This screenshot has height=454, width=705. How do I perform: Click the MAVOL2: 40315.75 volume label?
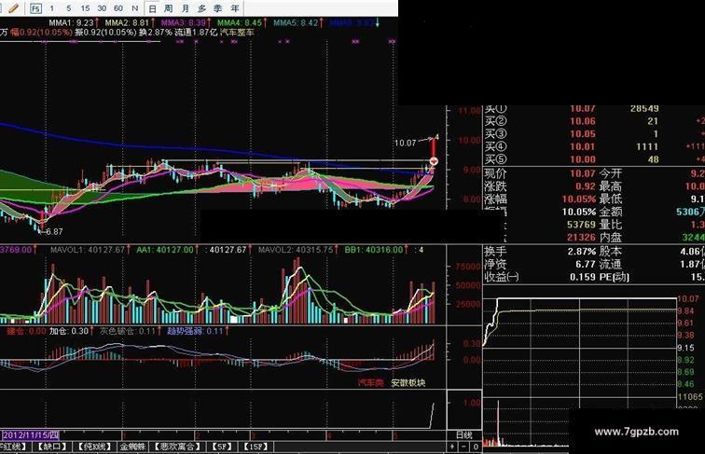tap(296, 250)
